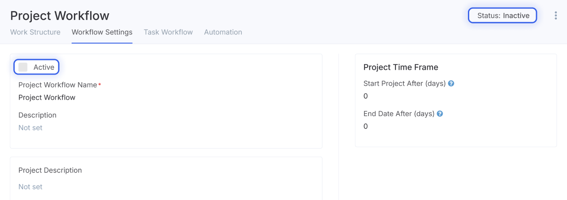
Task: Open the three-dot more options menu
Action: pyautogui.click(x=556, y=15)
